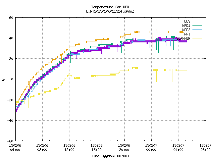The width and height of the screenshot is (212, 159).
Task: Click the x-axis tick 130206 20:00
Action: tap(124, 148)
